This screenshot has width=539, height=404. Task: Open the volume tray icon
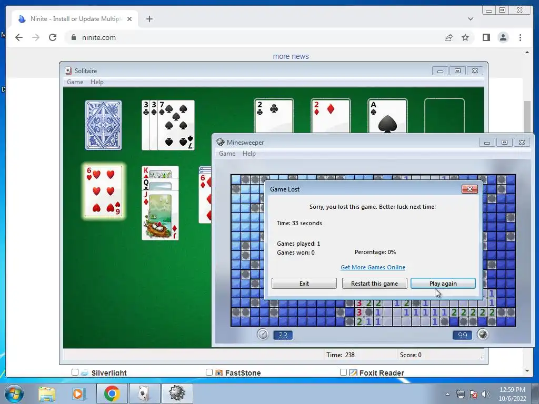(x=486, y=394)
